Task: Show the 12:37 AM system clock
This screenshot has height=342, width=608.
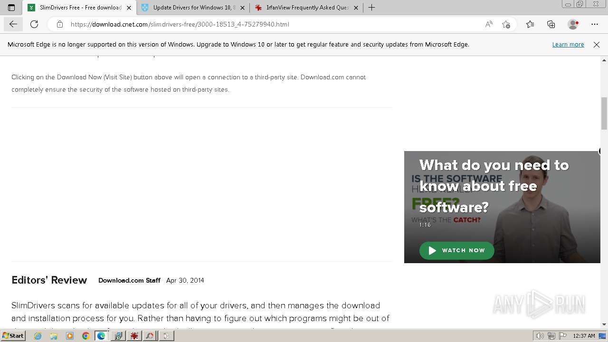Action: pyautogui.click(x=584, y=336)
